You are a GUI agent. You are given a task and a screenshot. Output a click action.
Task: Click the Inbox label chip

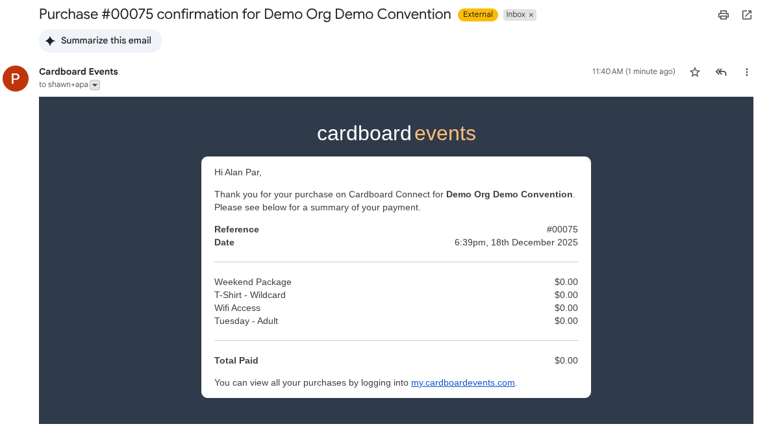point(516,14)
